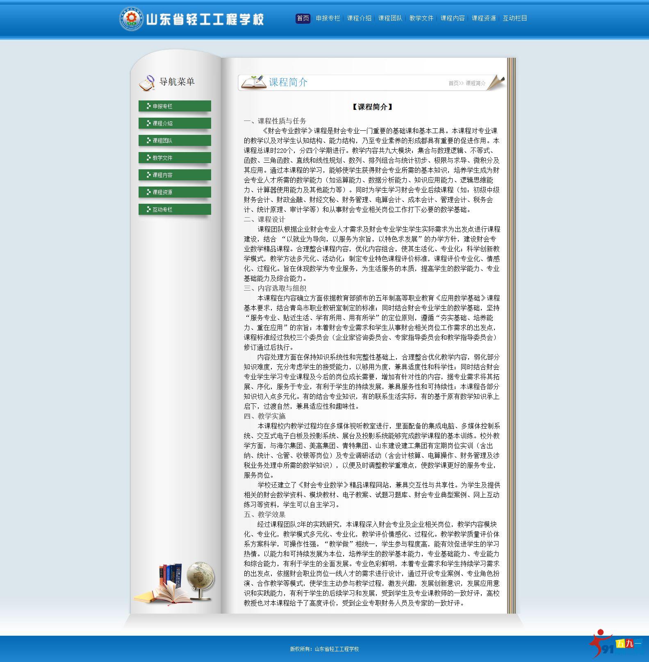Click the notepad magnifier icon beside 导航菜单

(x=147, y=82)
